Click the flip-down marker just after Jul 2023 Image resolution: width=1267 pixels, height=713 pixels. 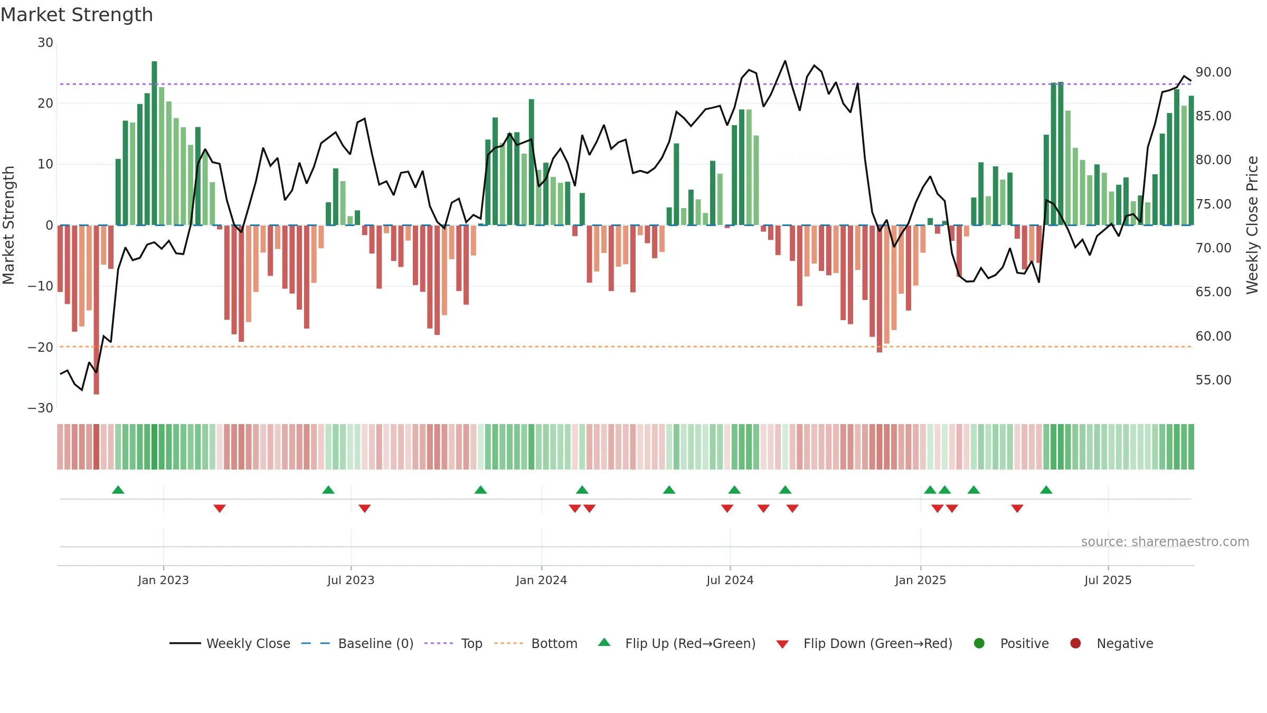[364, 508]
